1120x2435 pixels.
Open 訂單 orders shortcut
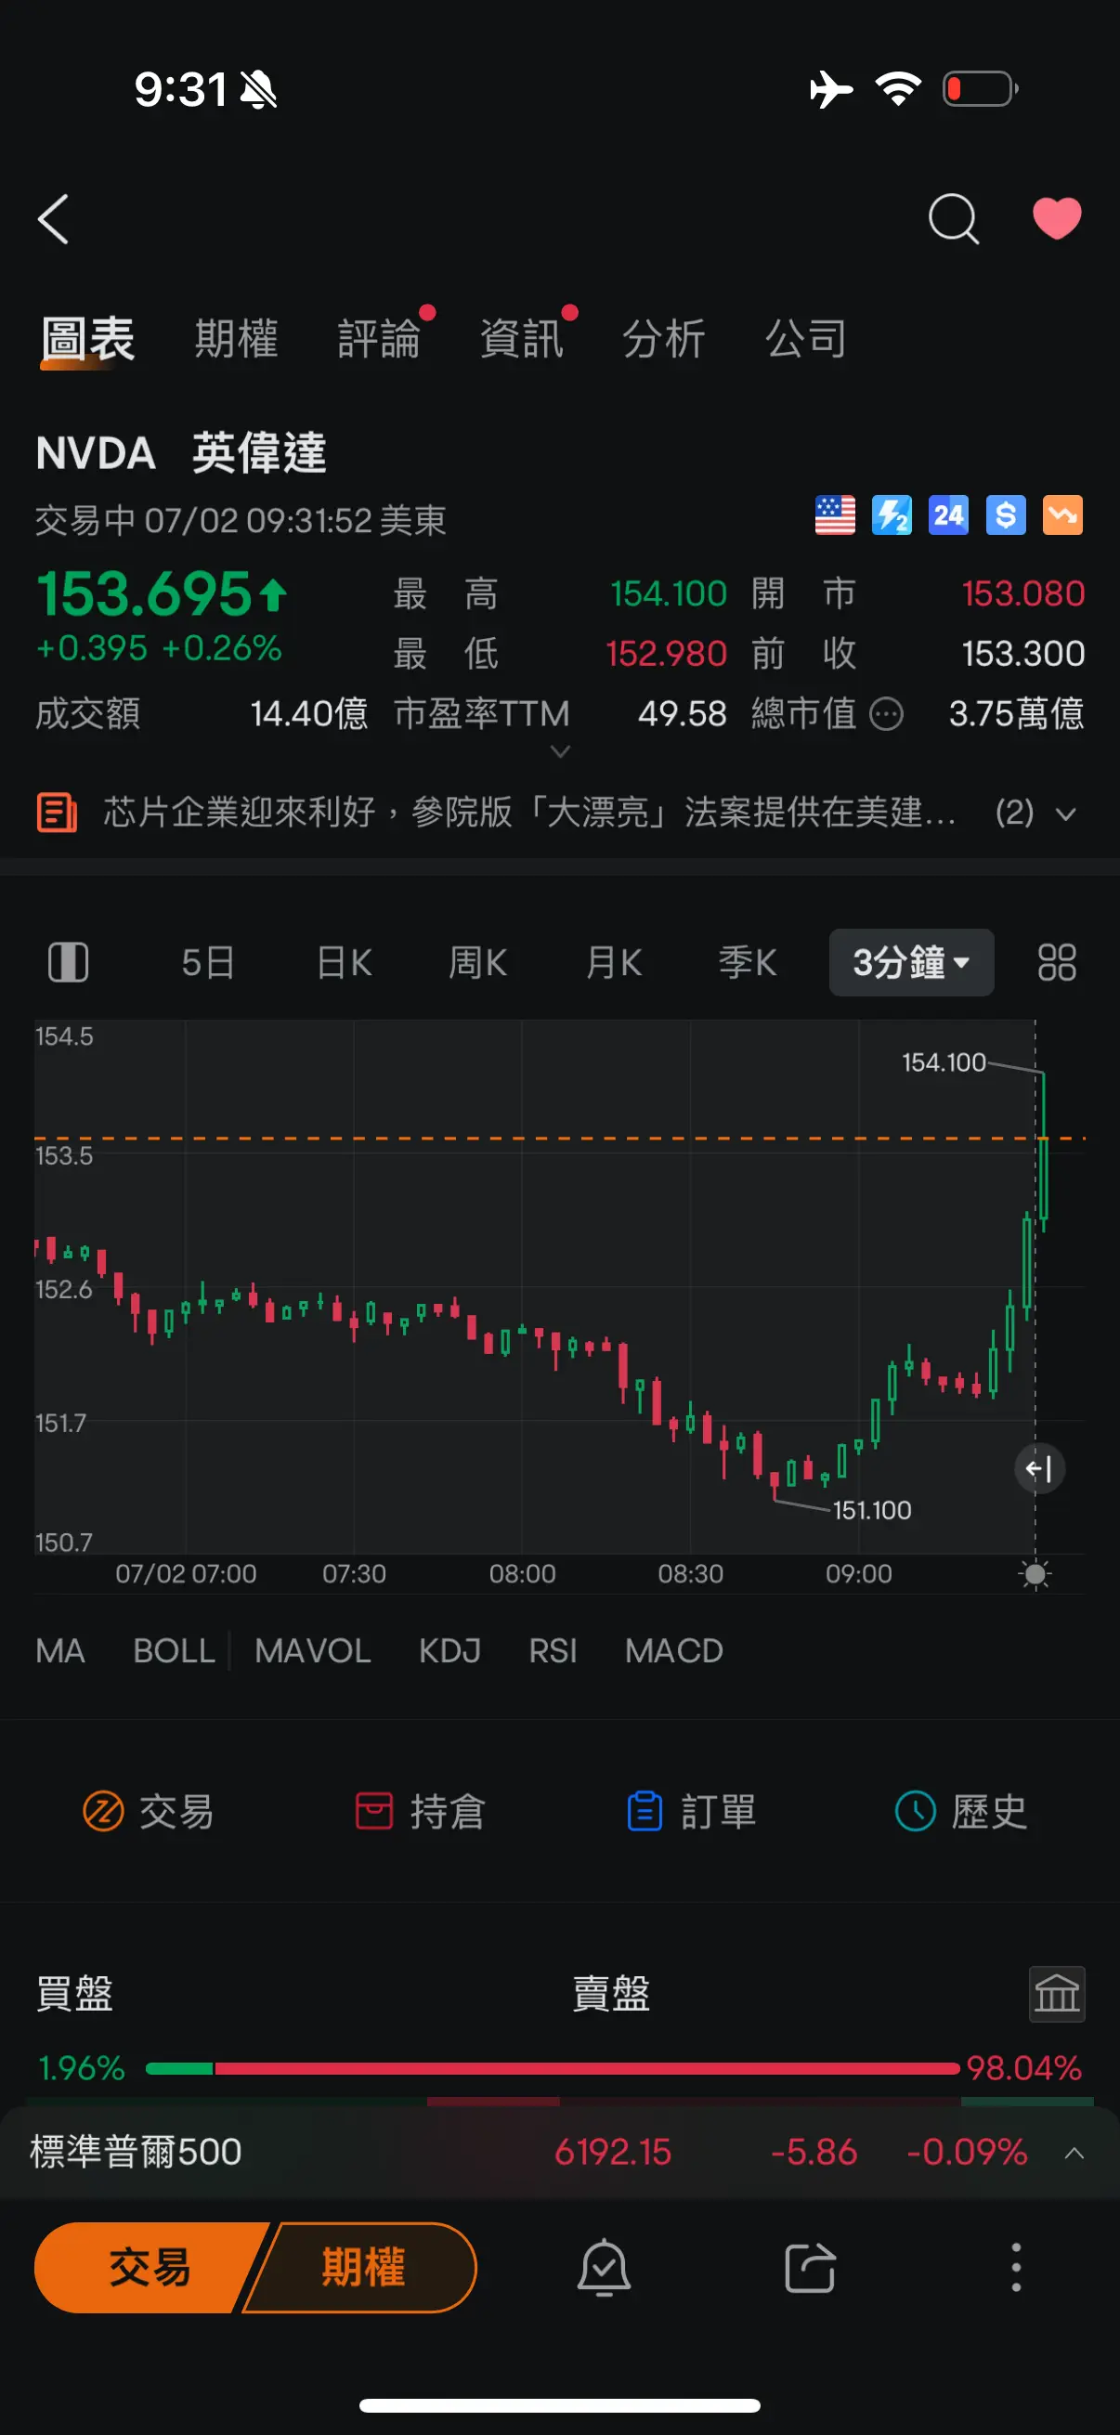pyautogui.click(x=691, y=1812)
